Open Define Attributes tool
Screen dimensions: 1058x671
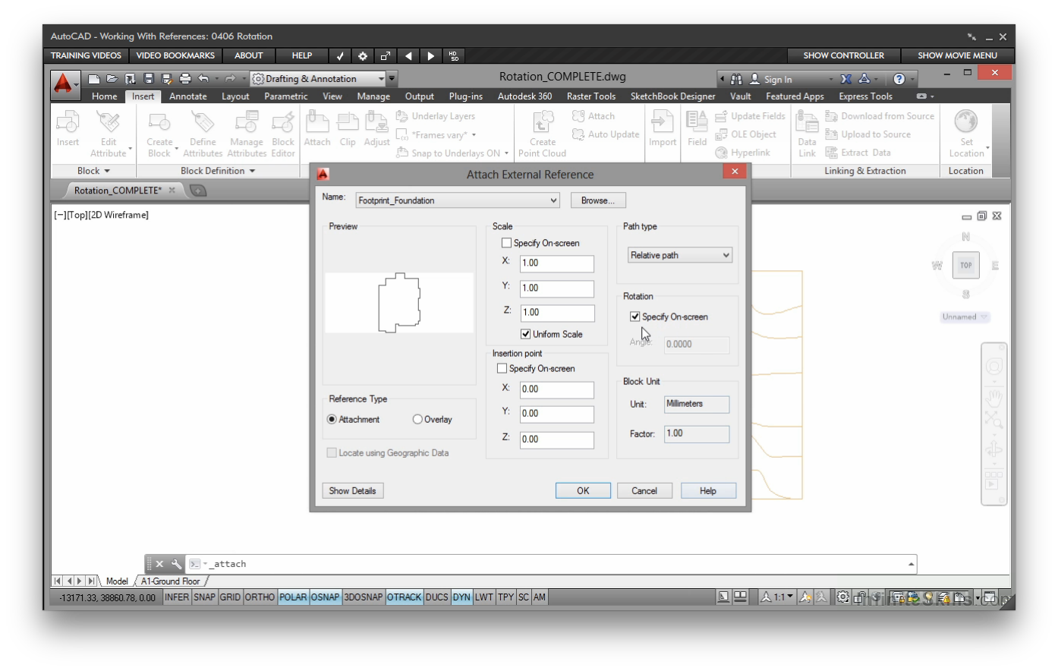coord(203,134)
